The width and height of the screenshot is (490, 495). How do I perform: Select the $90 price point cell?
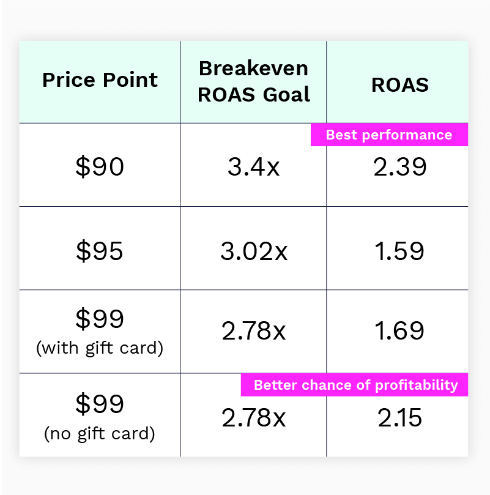click(x=100, y=166)
